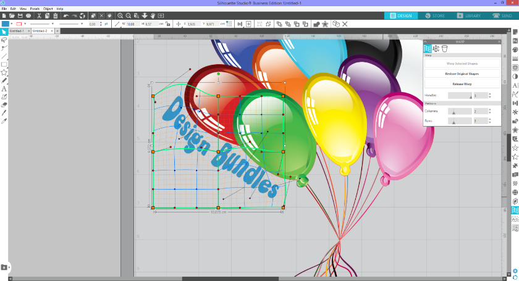This screenshot has width=519, height=281.
Task: Click the Print icon in the toolbar
Action: (x=28, y=15)
